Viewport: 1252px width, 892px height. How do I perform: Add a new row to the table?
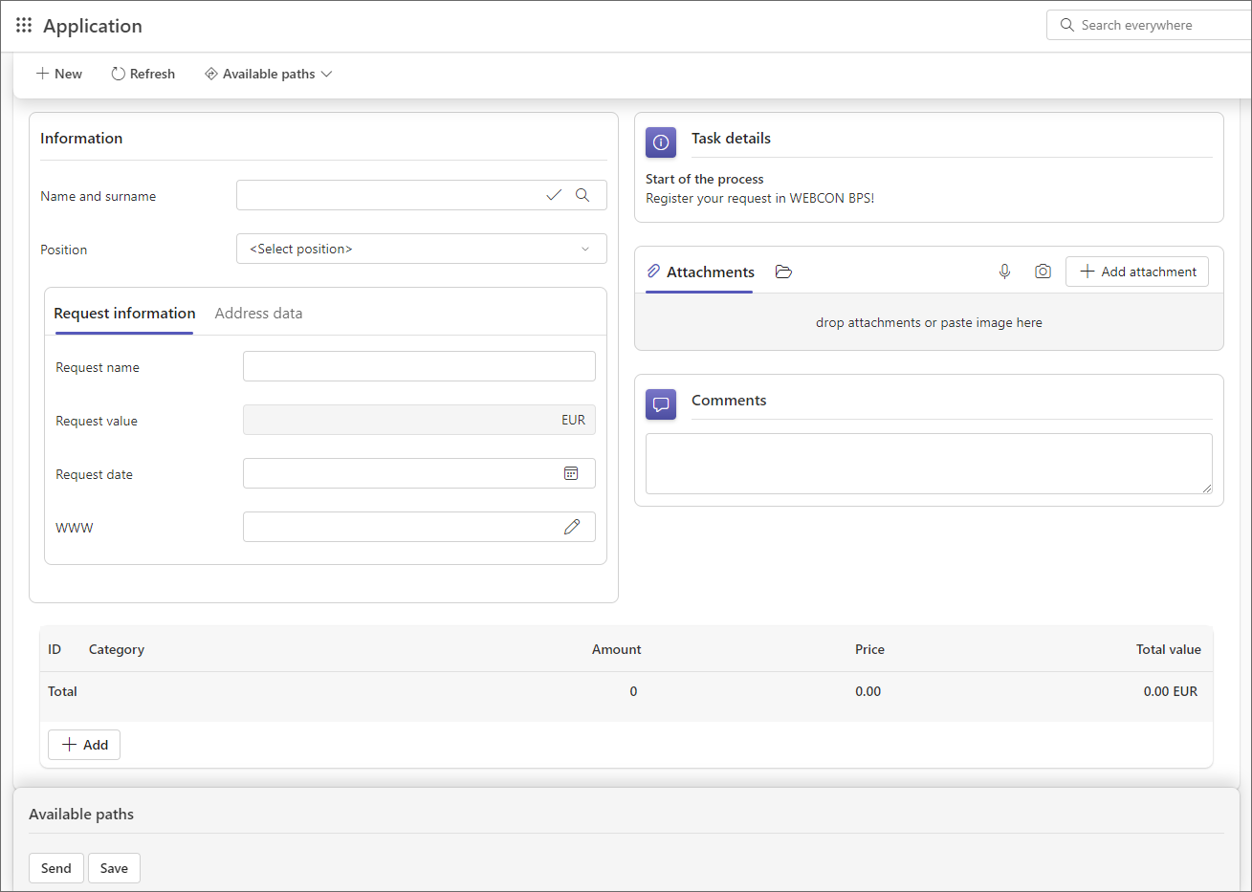pyautogui.click(x=84, y=745)
